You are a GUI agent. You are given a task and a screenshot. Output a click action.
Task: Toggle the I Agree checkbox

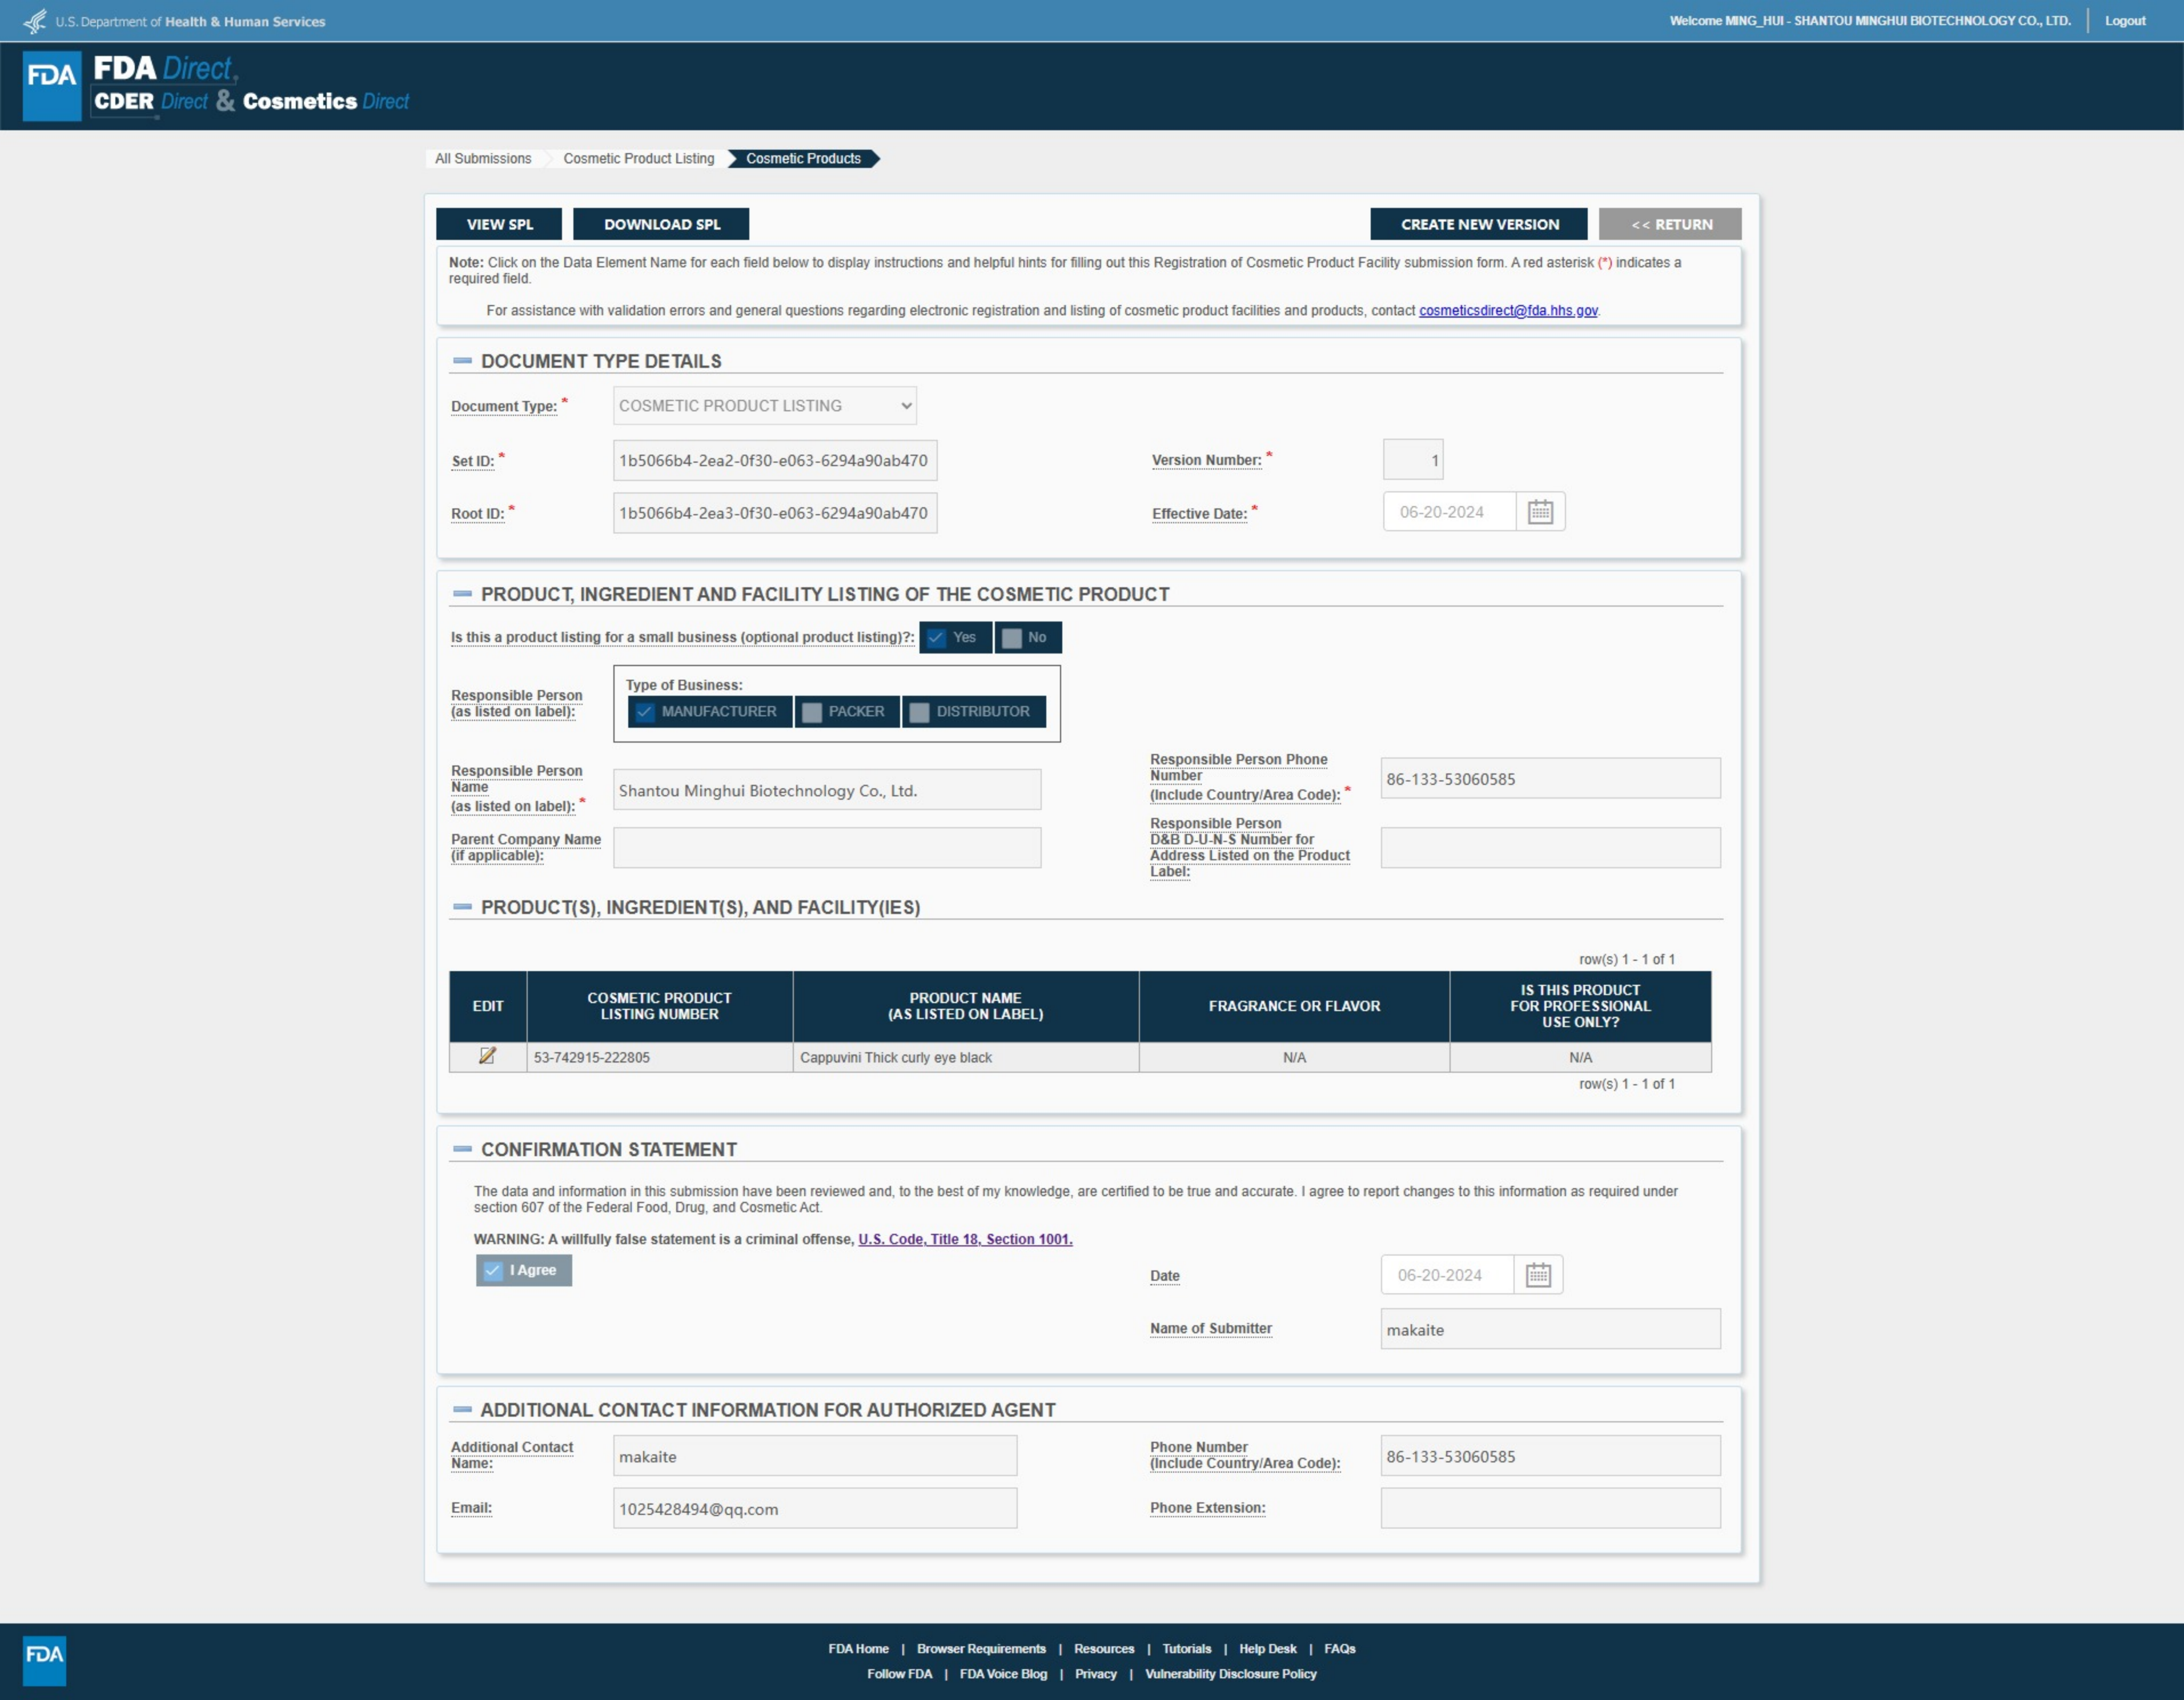click(x=492, y=1270)
